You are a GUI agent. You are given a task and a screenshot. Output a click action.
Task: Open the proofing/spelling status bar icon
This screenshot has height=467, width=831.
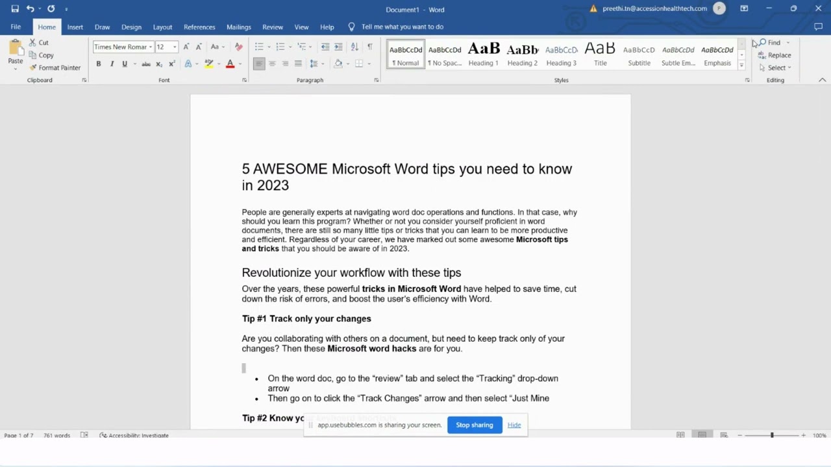[x=84, y=435]
